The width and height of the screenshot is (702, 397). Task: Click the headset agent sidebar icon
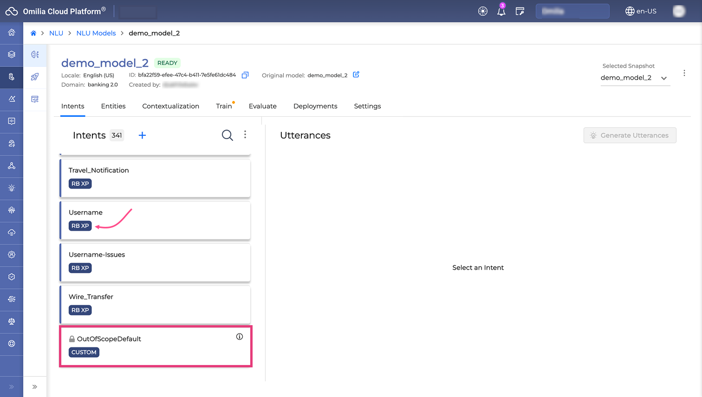pyautogui.click(x=12, y=143)
